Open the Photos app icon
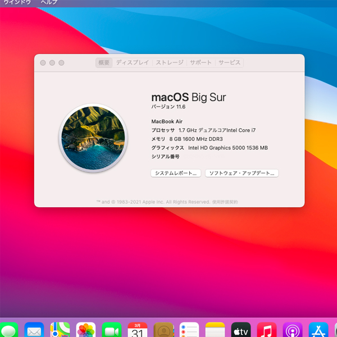The image size is (337, 337). click(x=86, y=330)
